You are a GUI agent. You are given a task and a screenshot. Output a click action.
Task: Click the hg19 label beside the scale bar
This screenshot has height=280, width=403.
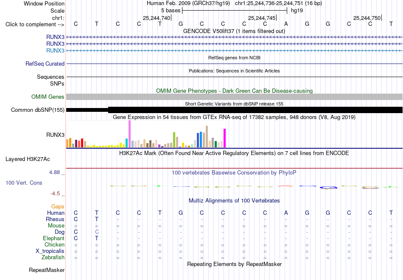click(297, 11)
